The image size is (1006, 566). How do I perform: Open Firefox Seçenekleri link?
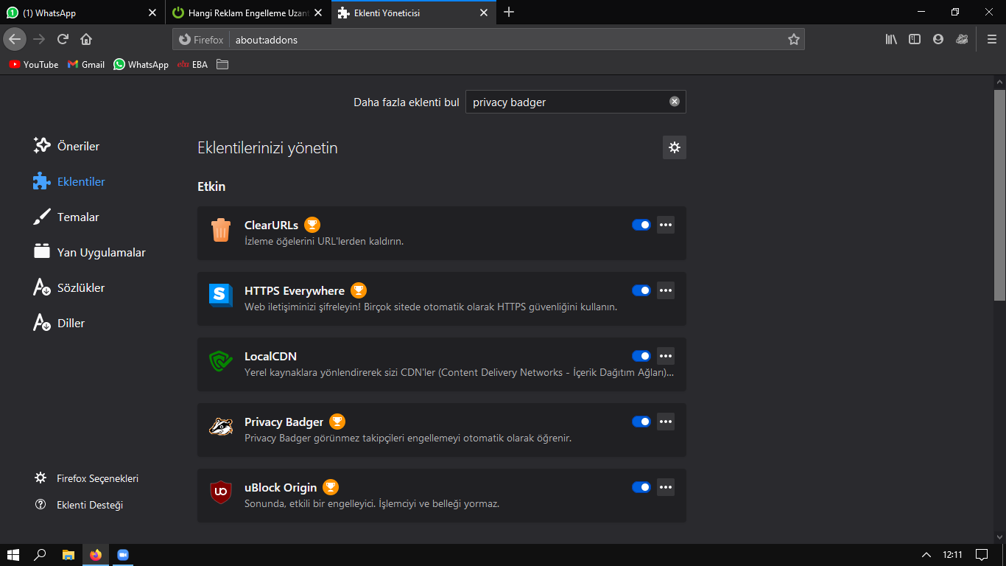pyautogui.click(x=87, y=478)
